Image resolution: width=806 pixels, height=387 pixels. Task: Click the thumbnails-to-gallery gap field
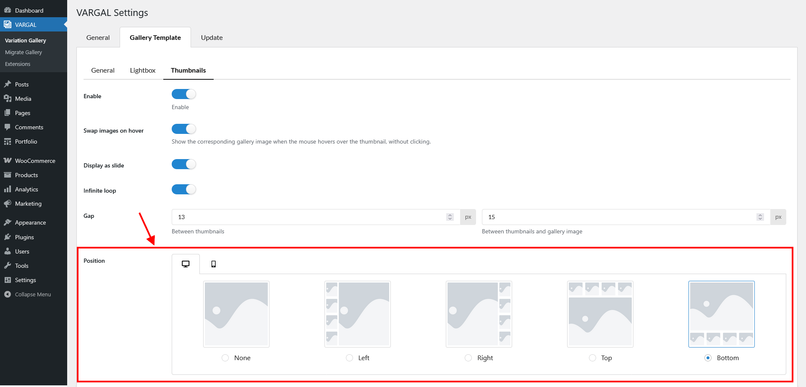(626, 217)
